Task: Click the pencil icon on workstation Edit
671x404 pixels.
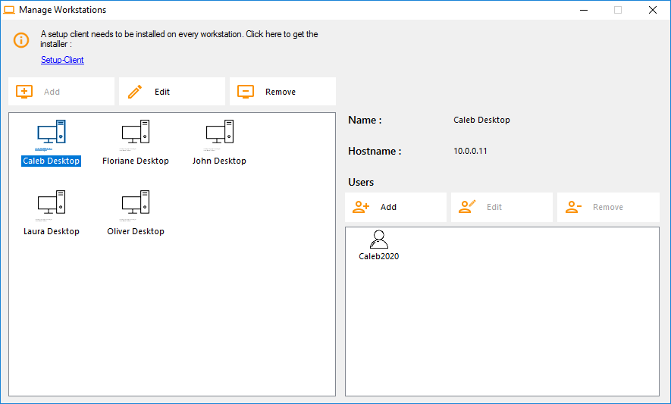Action: pos(135,92)
